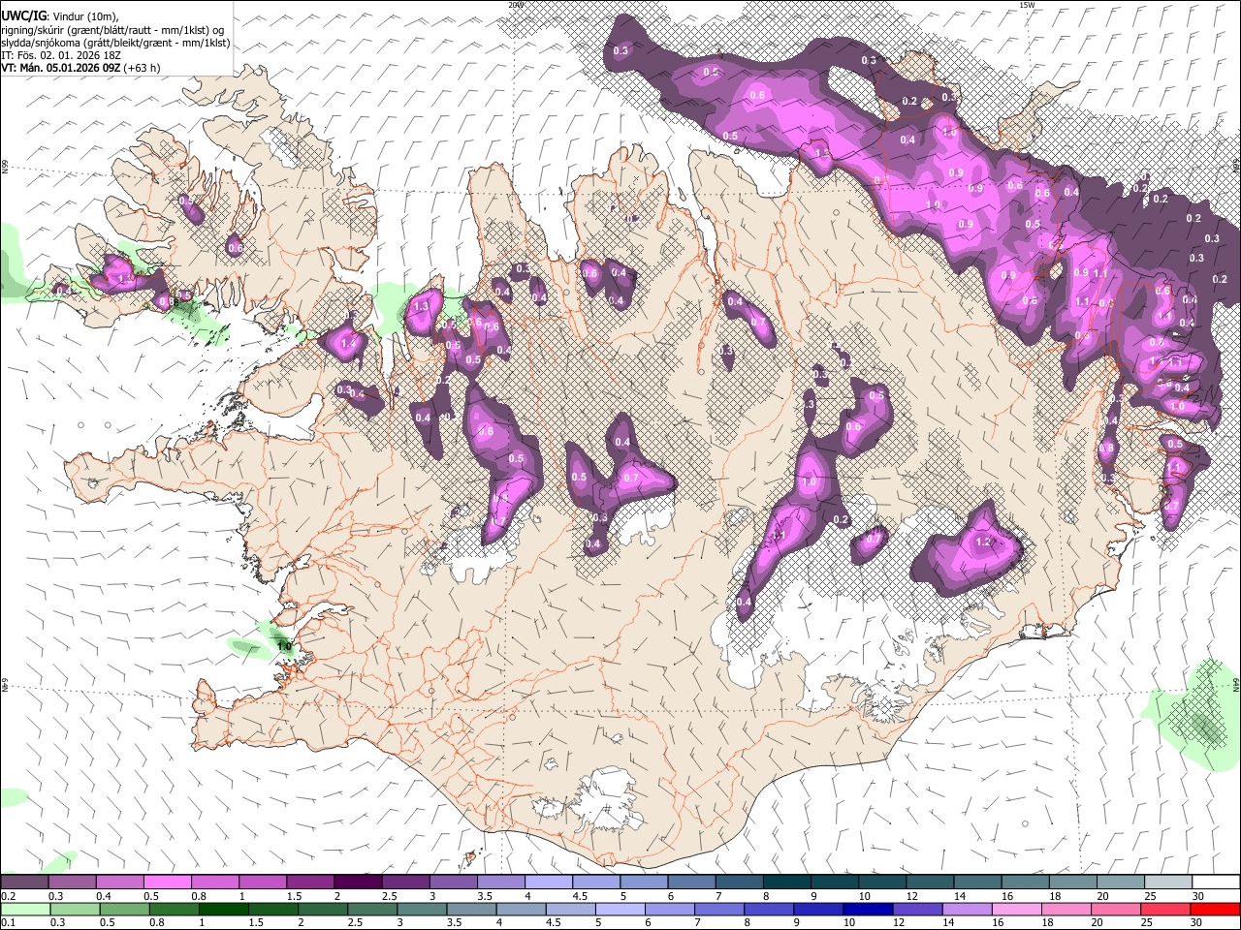Viewport: 1241px width, 930px height.
Task: Pick the white swatch above 30 on upper scale
Action: point(1215,883)
